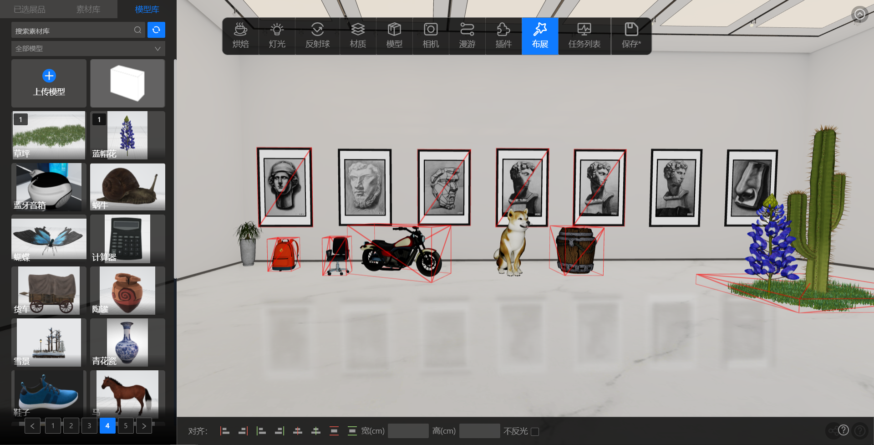874x445 pixels.
Task: Go to the previous page of models
Action: pos(32,426)
